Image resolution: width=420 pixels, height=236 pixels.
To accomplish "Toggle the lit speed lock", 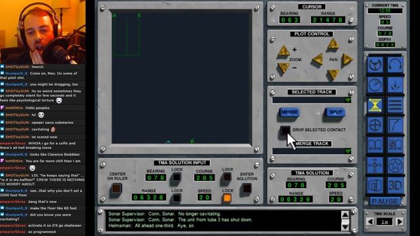I will pos(227,198).
